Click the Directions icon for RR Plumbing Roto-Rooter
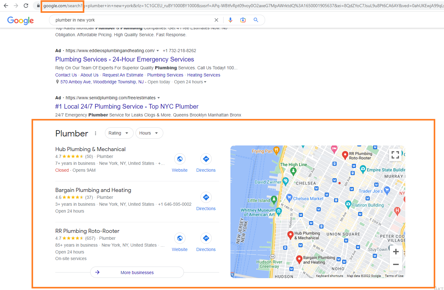Screen dimensions: 444x290 [x=206, y=238]
